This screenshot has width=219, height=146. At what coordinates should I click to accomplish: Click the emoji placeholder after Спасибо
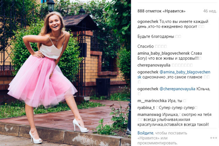pos(161,46)
